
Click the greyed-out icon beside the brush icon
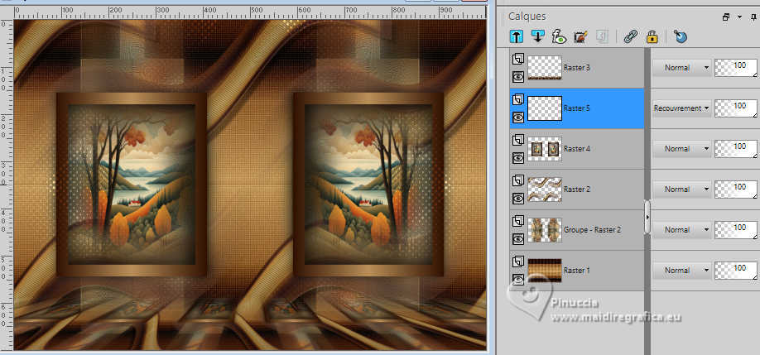(x=602, y=36)
